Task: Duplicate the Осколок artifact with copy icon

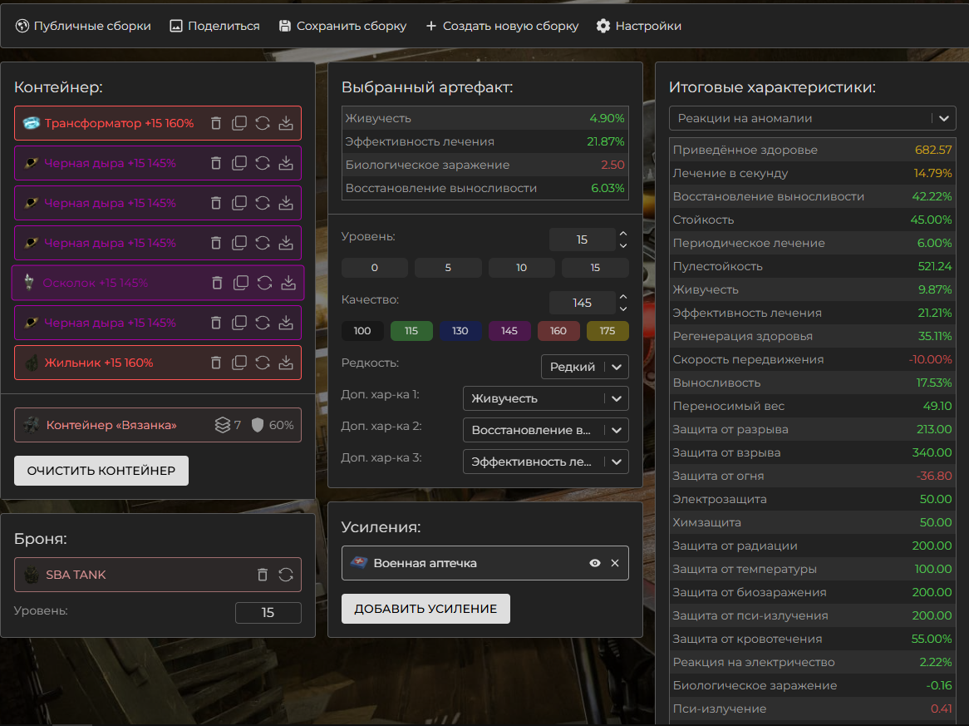Action: pos(241,283)
